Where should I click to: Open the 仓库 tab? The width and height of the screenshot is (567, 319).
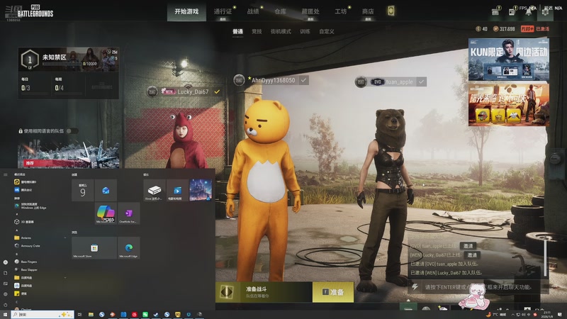click(280, 11)
